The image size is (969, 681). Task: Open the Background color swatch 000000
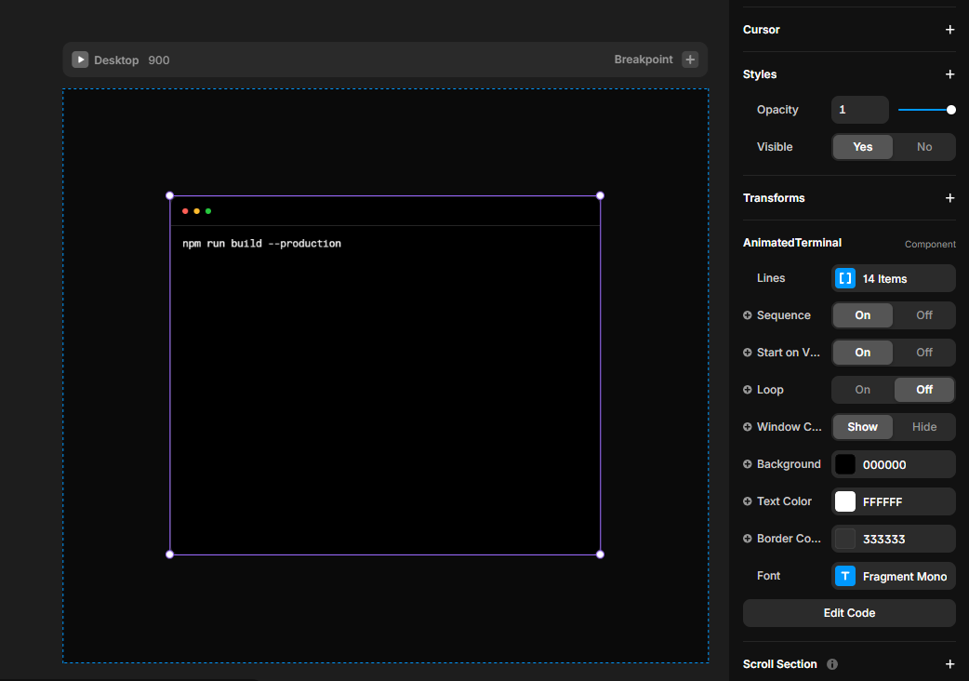point(845,464)
